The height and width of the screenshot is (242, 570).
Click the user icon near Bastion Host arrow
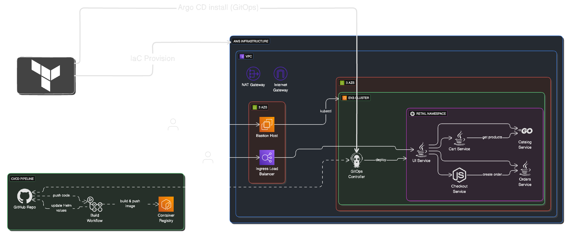(x=173, y=124)
